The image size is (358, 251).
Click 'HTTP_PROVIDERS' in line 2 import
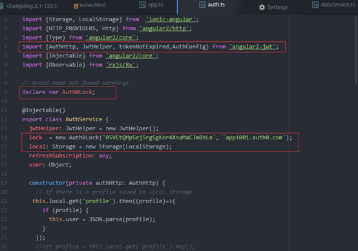click(x=72, y=28)
